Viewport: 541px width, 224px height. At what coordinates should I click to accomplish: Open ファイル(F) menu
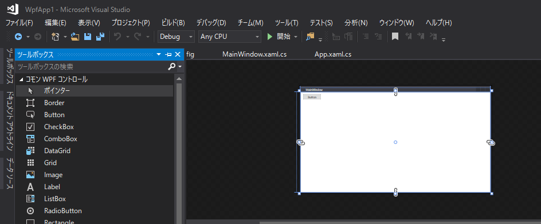pos(19,23)
